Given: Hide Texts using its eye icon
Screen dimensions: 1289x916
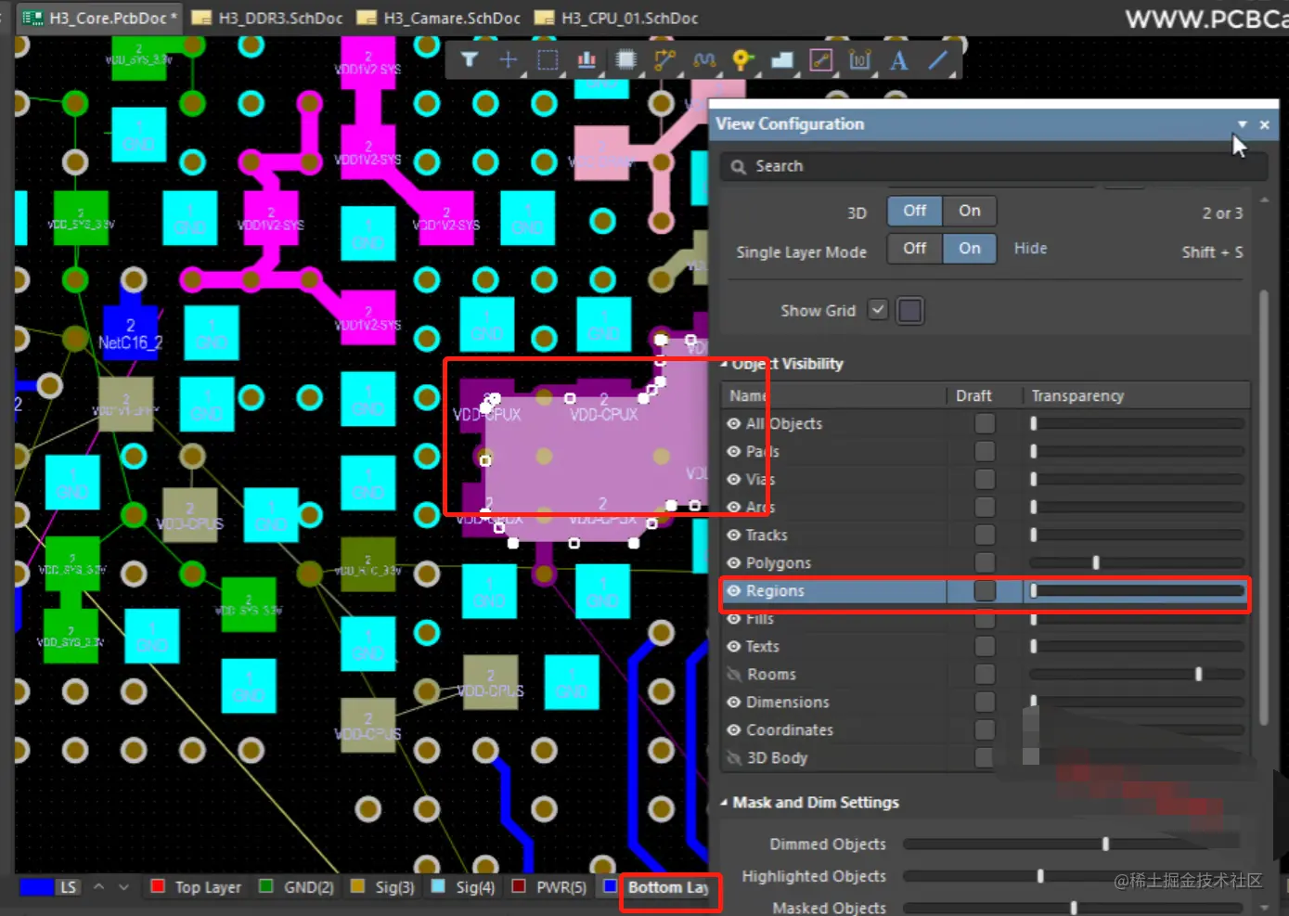Looking at the screenshot, I should coord(734,646).
